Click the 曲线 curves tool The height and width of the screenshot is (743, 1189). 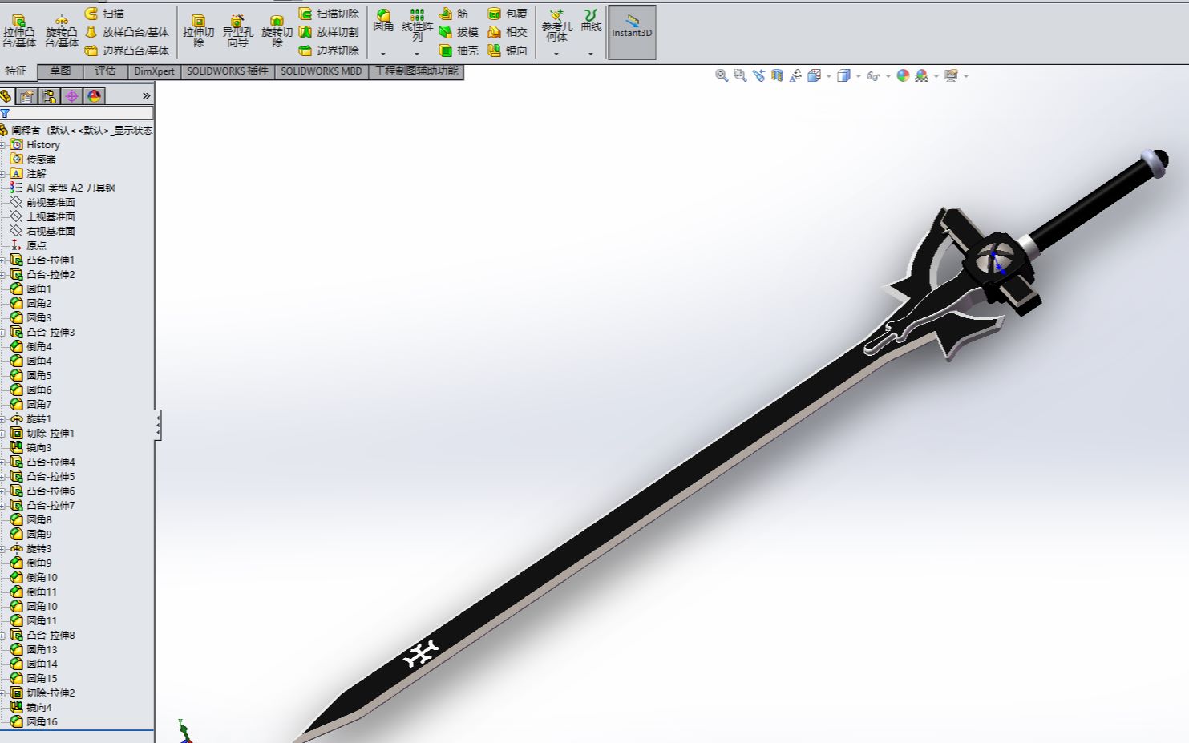[x=591, y=22]
